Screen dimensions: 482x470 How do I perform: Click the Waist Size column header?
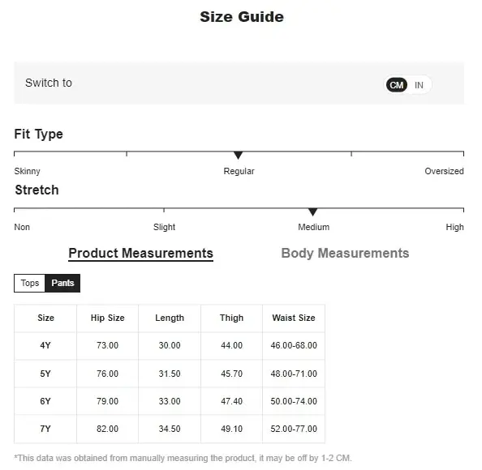click(x=294, y=318)
